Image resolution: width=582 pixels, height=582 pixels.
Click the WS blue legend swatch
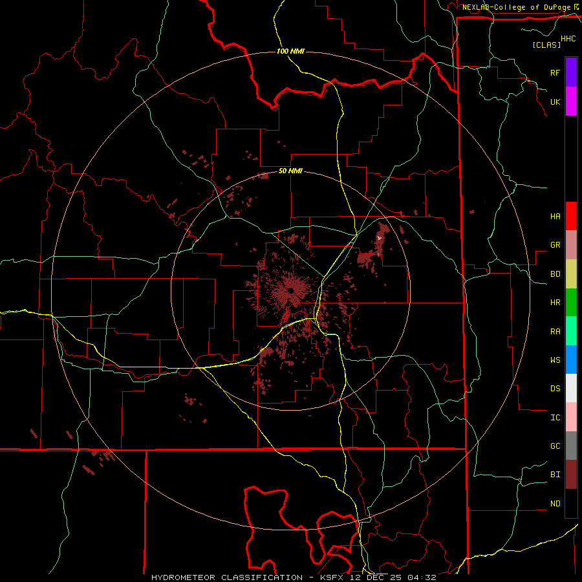click(x=571, y=360)
